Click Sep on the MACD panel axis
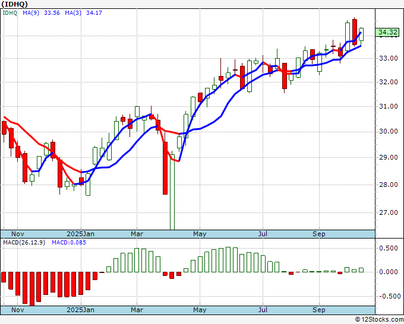This screenshot has height=324, width=404. pyautogui.click(x=318, y=310)
